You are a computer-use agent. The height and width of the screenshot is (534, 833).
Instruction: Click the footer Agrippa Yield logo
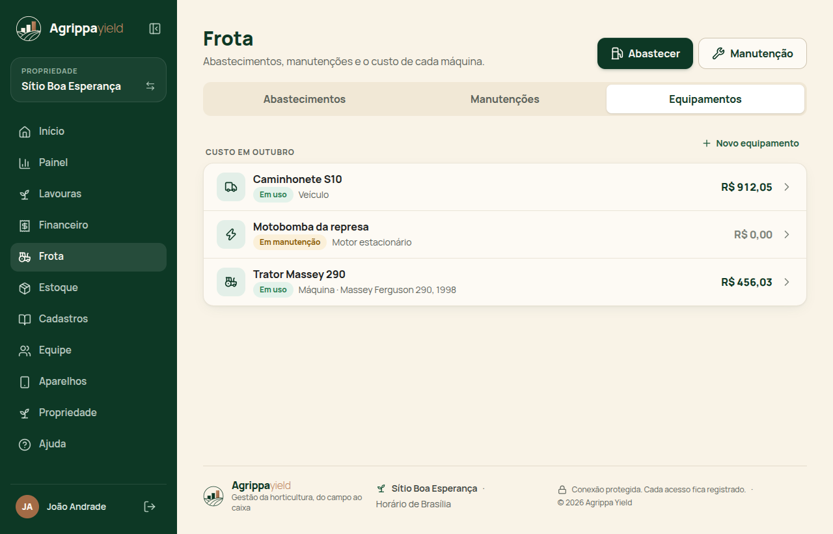(x=213, y=496)
